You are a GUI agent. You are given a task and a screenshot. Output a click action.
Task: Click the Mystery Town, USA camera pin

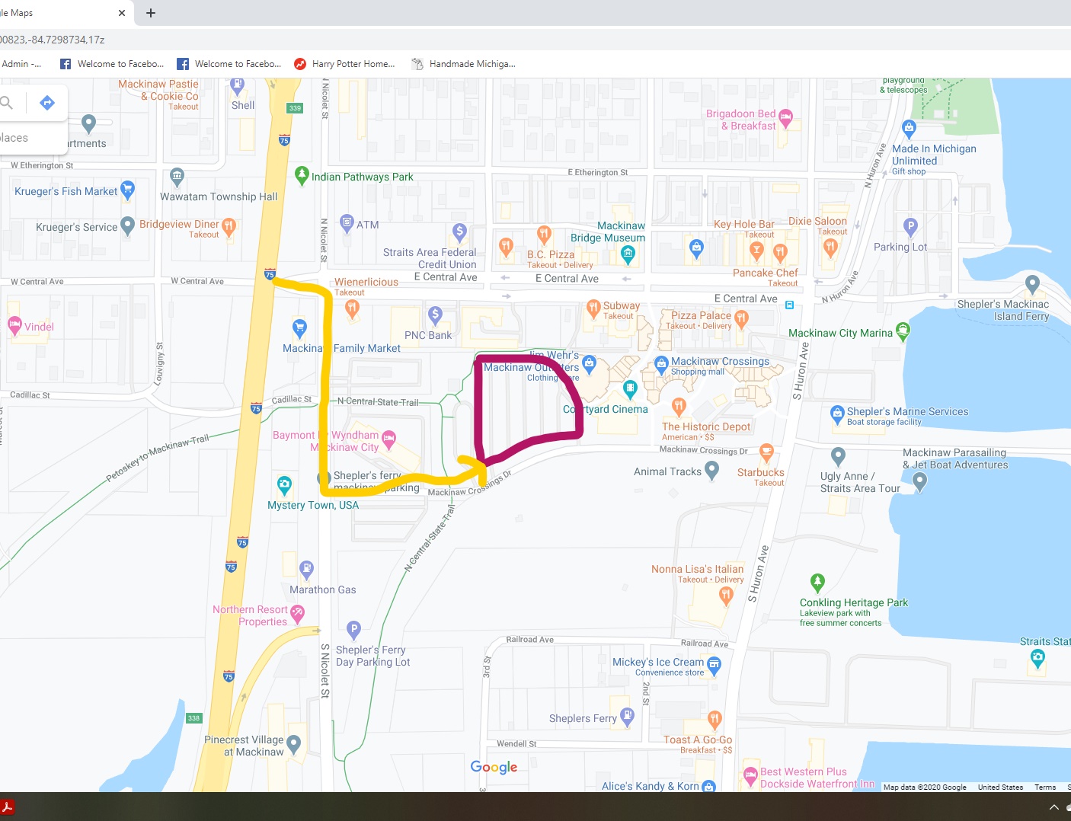pos(284,484)
